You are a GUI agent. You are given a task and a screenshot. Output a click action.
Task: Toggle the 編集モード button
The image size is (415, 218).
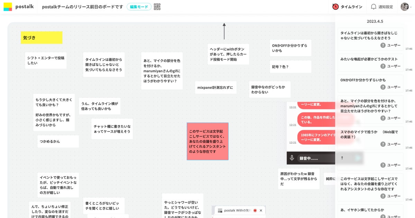139,7
